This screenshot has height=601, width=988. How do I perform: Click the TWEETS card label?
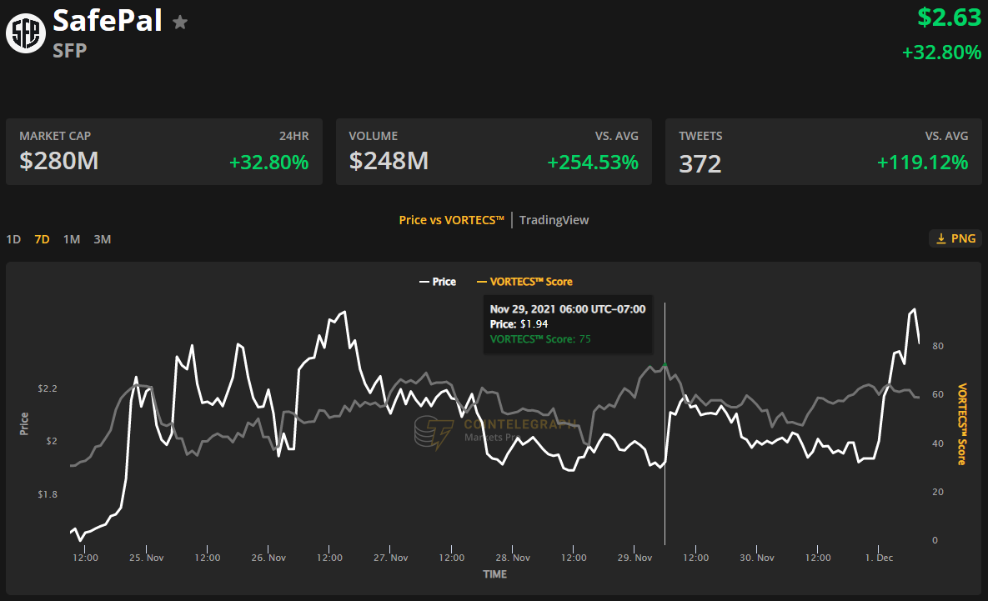tap(700, 136)
